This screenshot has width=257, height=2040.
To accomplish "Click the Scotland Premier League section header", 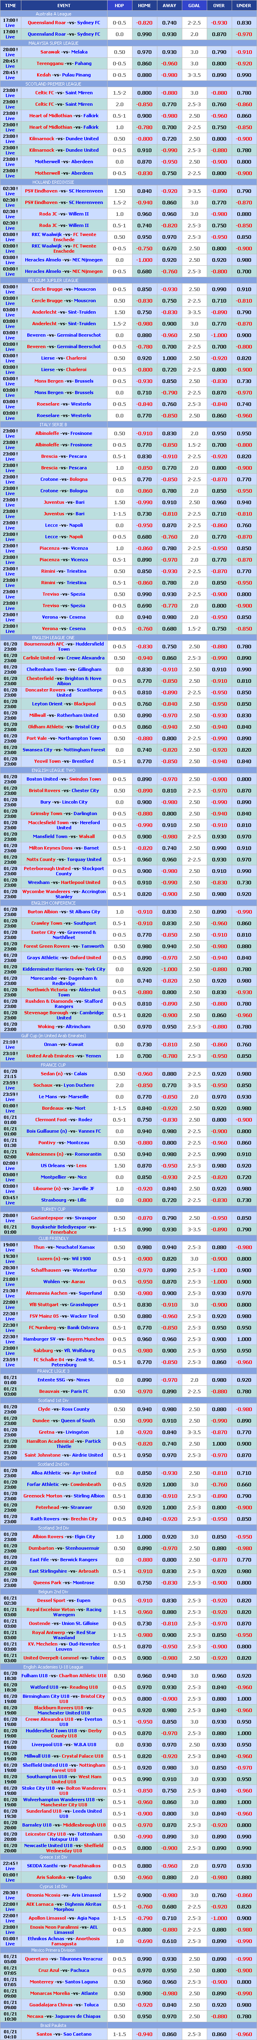I will pyautogui.click(x=63, y=84).
